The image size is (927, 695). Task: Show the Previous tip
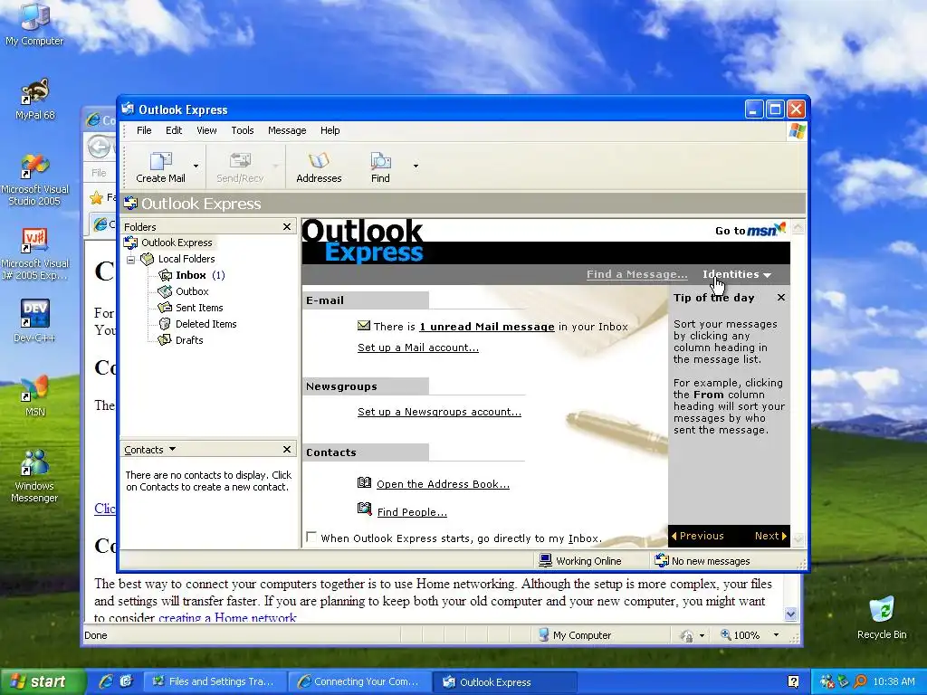tap(698, 536)
